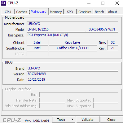Open the CPU tab
The image size is (123, 123).
(x=8, y=12)
